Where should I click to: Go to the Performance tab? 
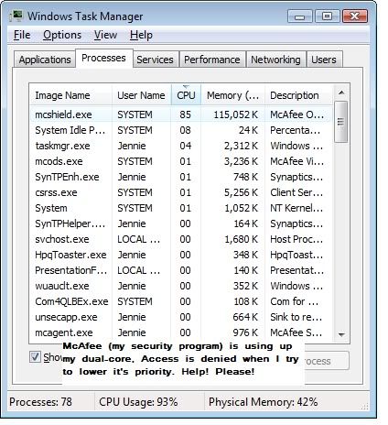(212, 60)
